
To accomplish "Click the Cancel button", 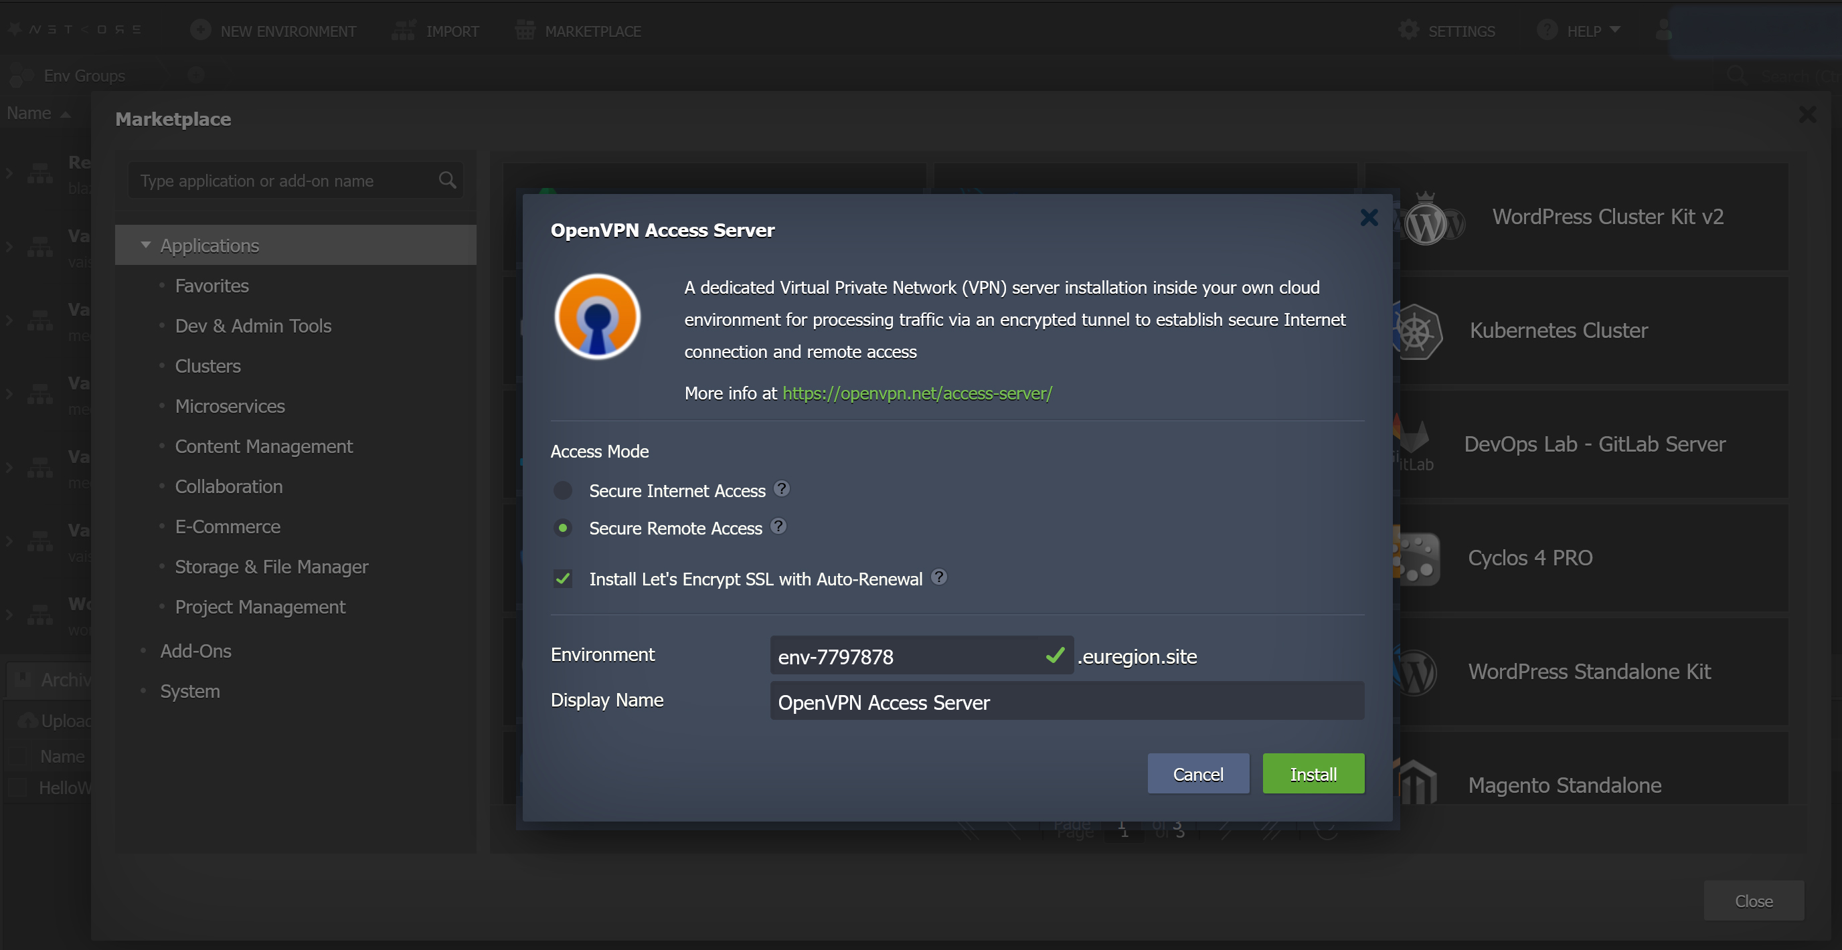I will coord(1197,773).
